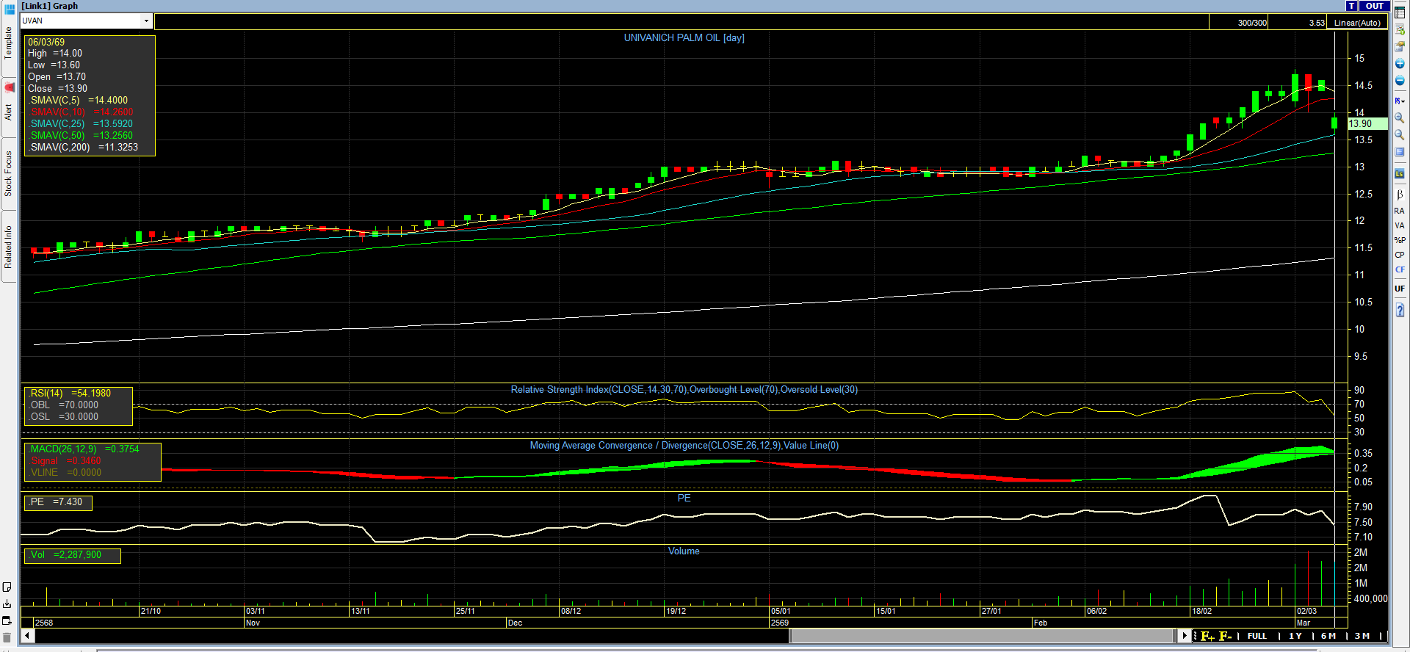Click the add-indicator chart icon

tap(1400, 29)
